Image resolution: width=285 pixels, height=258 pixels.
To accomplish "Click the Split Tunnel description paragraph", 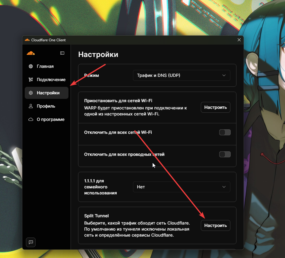I will [x=137, y=229].
